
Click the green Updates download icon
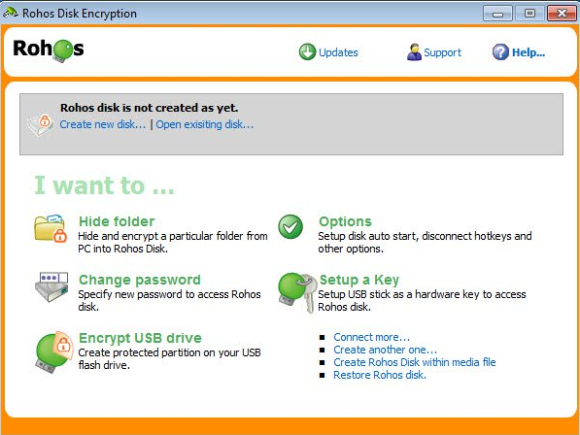(307, 51)
